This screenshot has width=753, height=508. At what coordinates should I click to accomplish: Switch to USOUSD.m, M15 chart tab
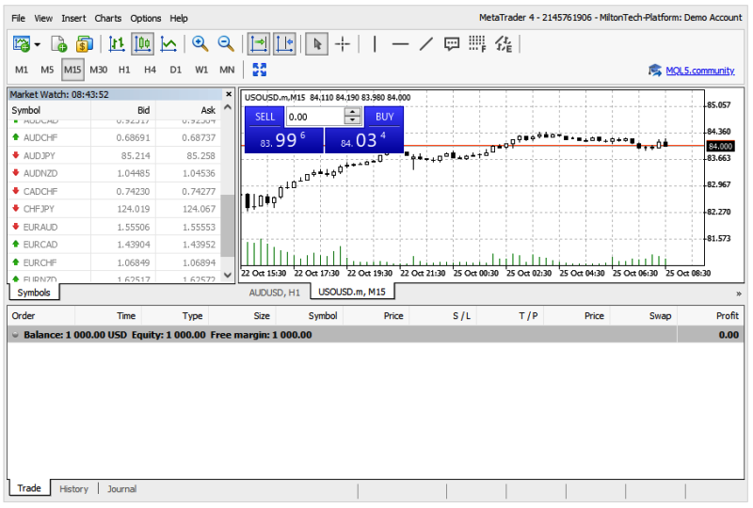point(352,292)
